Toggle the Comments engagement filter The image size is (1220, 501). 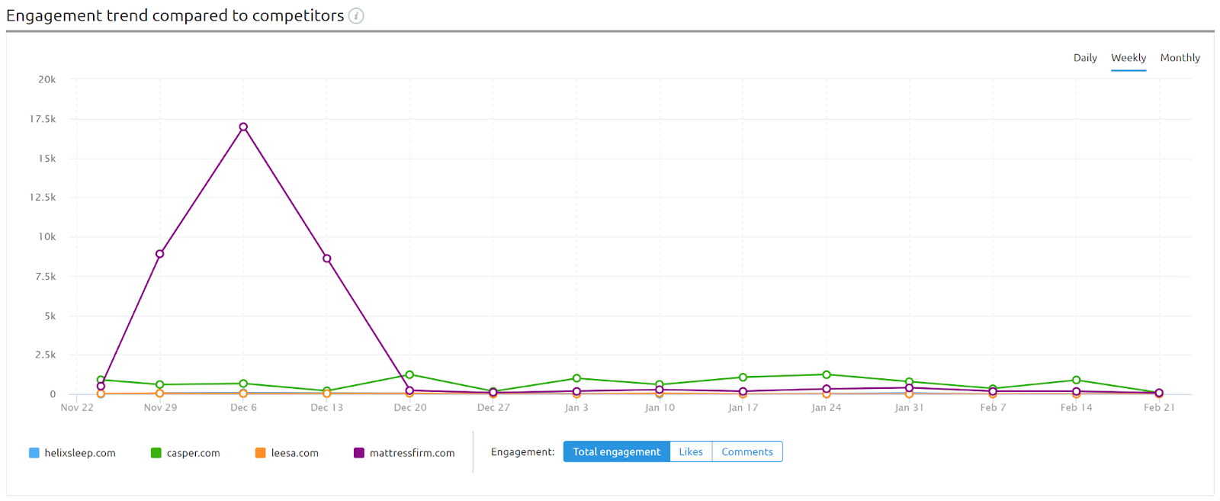click(x=746, y=451)
